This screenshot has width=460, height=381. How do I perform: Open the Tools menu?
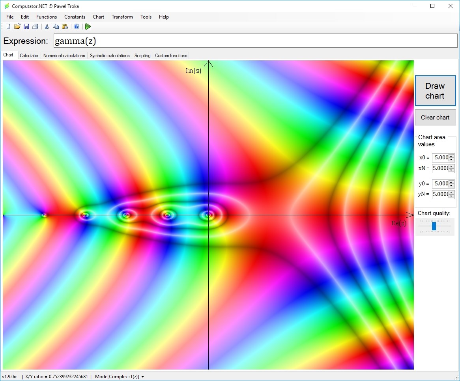[146, 17]
